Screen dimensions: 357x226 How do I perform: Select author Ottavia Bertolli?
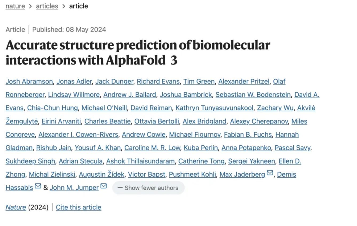pos(157,121)
